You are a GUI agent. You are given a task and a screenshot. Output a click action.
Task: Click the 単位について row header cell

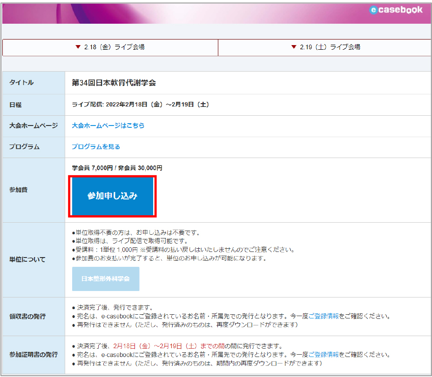click(x=34, y=259)
